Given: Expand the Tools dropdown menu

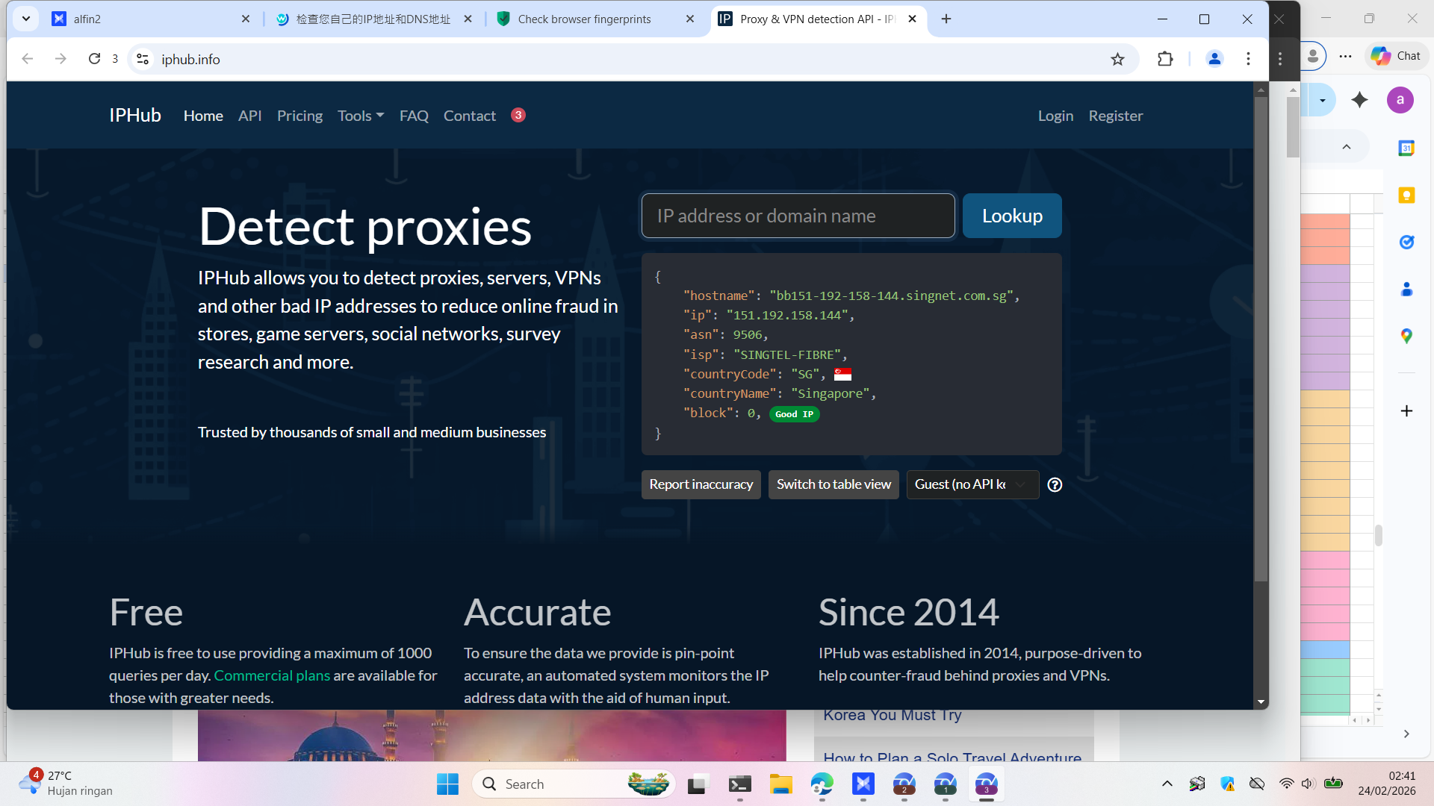Looking at the screenshot, I should (x=360, y=116).
